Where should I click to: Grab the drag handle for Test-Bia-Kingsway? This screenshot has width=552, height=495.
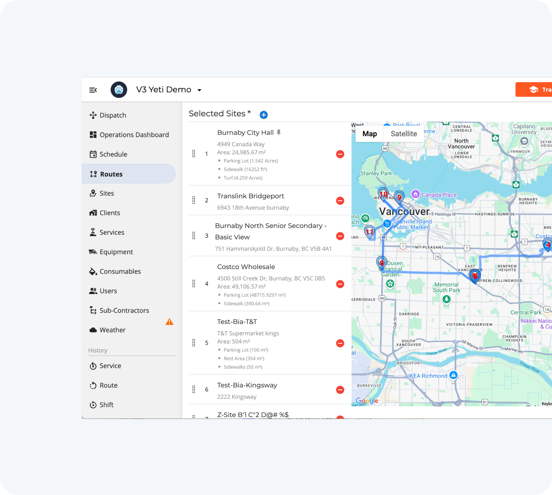[194, 389]
